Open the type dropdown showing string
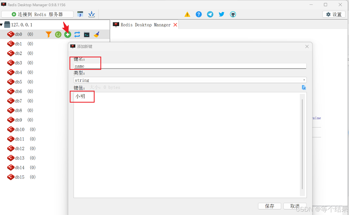Image resolution: width=349 pixels, height=215 pixels. [x=190, y=80]
